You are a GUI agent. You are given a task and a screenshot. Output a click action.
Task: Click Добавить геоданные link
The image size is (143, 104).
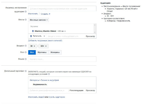click(x=45, y=41)
